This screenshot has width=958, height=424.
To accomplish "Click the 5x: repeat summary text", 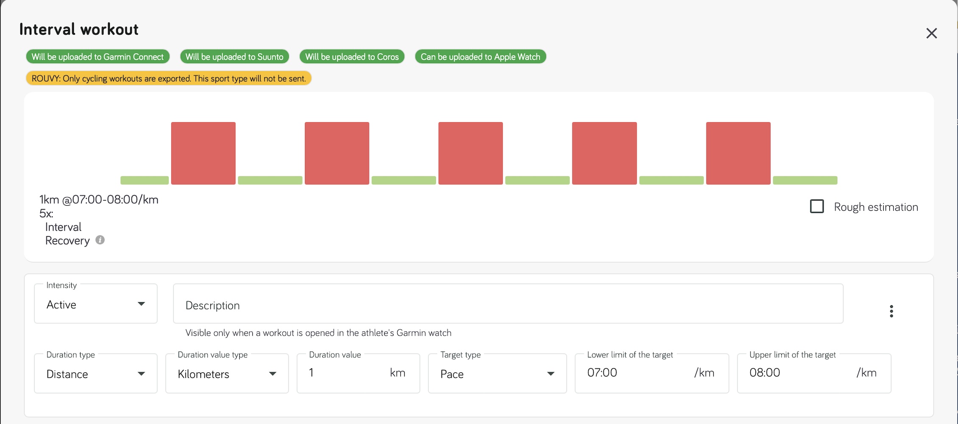I will (x=46, y=213).
